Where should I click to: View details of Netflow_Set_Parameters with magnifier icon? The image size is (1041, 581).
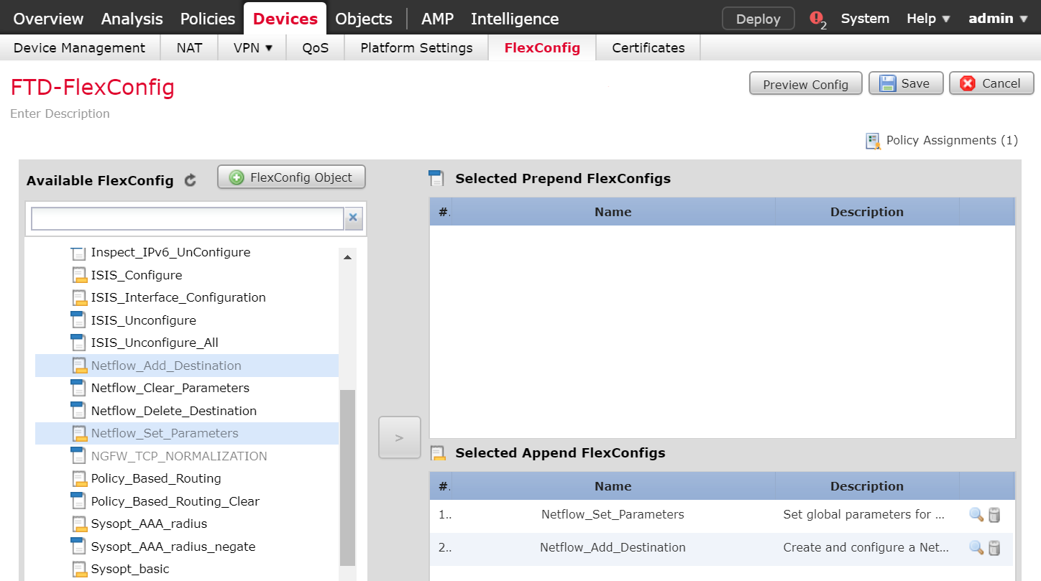[x=976, y=514]
